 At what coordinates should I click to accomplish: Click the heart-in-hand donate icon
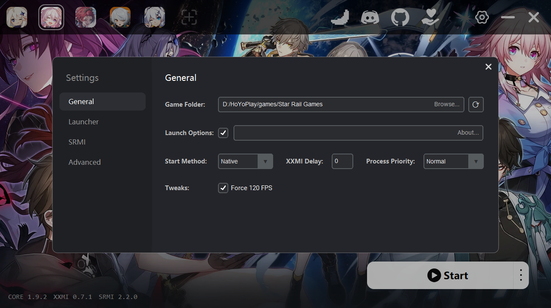tap(430, 17)
